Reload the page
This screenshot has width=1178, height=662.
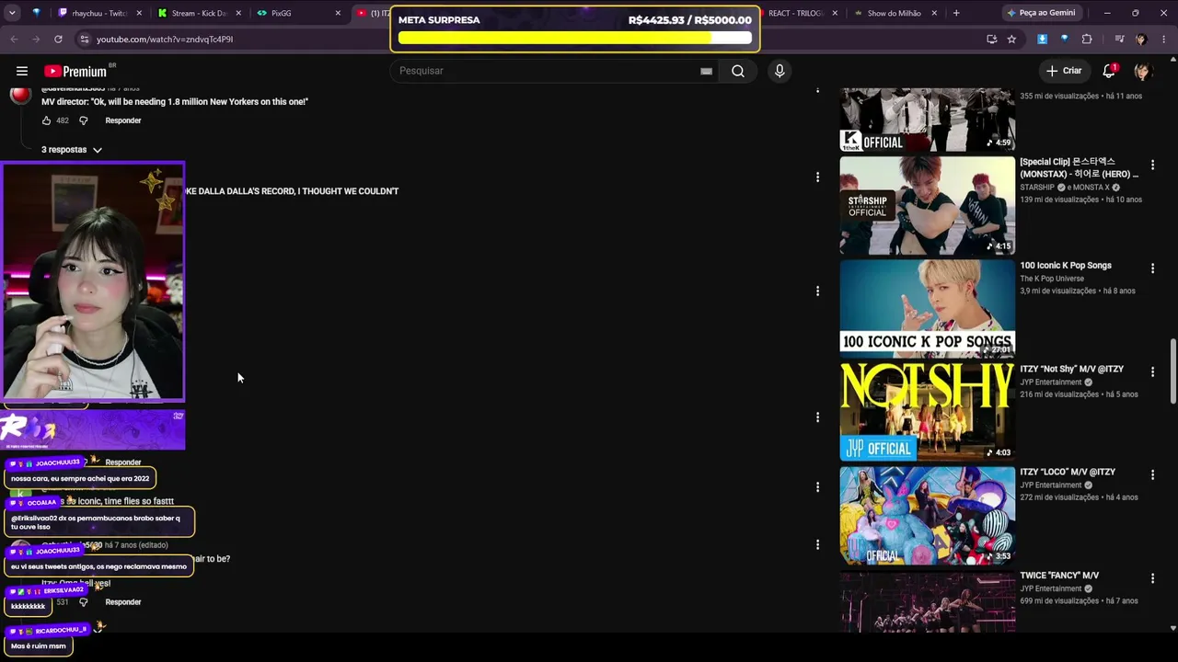pos(58,40)
